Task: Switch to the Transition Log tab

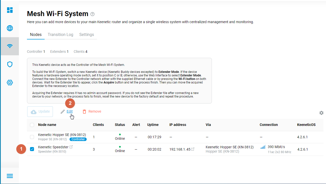Action: (60, 35)
